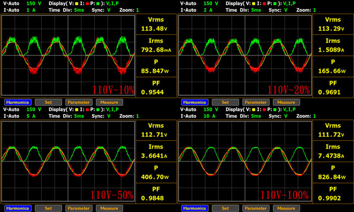Click the I-Auto range value 10 A
The width and height of the screenshot is (354, 212).
click(209, 116)
